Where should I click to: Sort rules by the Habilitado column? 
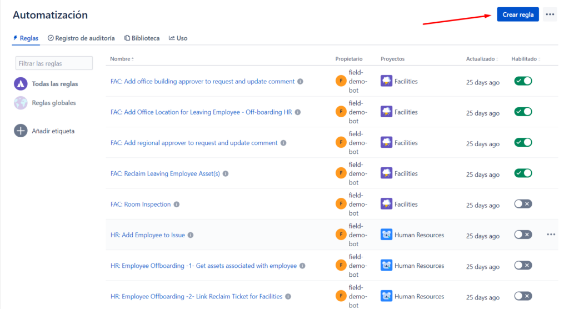point(525,59)
